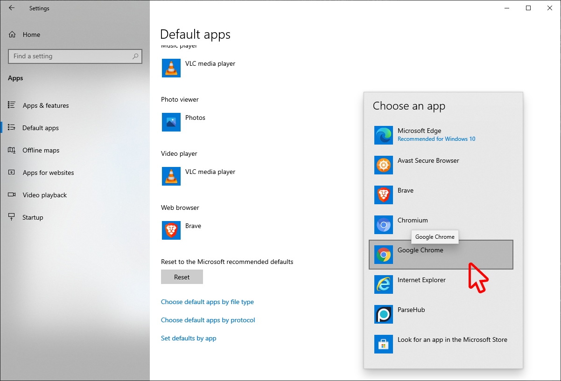Click the Avast Secure Browser icon

tap(384, 165)
